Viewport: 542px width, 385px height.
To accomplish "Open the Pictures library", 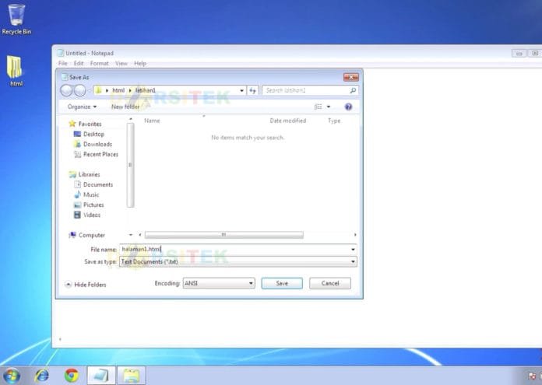I will point(89,205).
